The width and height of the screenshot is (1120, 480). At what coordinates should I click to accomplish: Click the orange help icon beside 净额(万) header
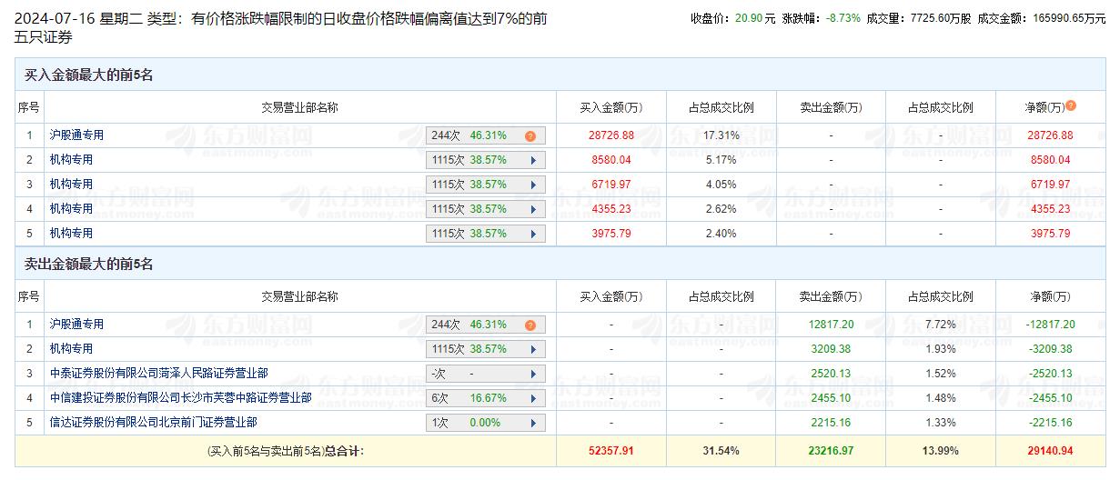1071,105
